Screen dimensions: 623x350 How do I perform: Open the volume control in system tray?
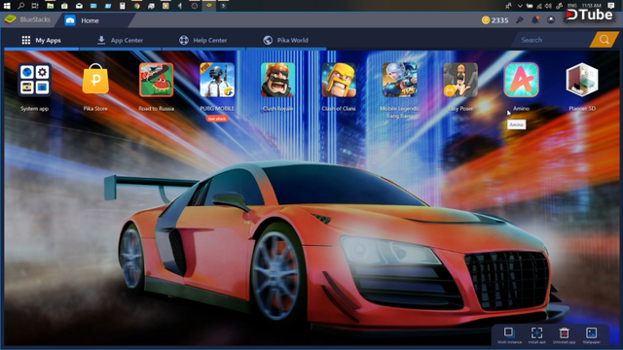point(548,6)
